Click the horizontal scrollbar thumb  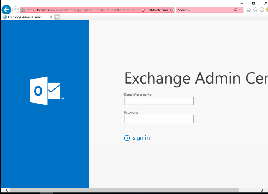[124, 190]
